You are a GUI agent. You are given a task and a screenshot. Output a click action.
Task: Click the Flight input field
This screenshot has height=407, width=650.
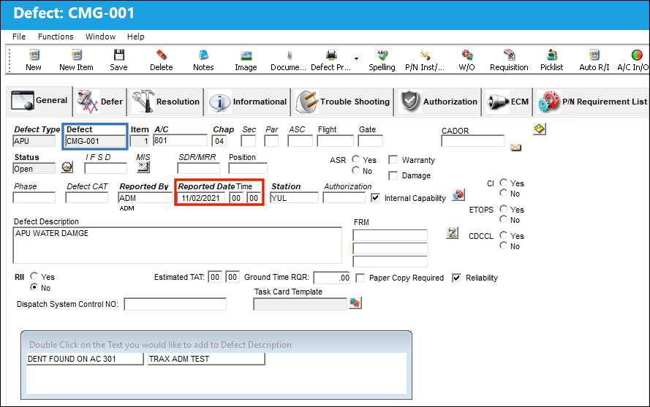point(335,141)
